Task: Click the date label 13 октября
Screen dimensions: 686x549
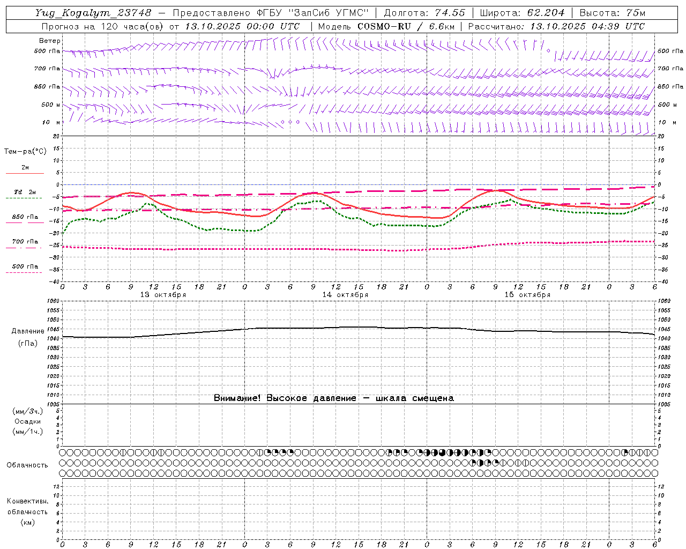Action: coord(163,294)
